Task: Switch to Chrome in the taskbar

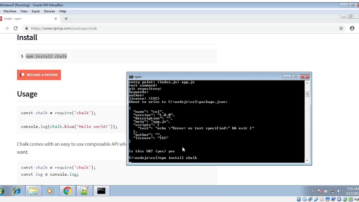Action: tap(67, 191)
